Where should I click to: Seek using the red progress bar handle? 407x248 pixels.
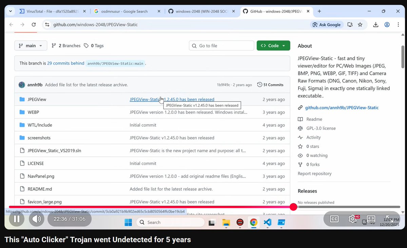pyautogui.click(x=293, y=207)
